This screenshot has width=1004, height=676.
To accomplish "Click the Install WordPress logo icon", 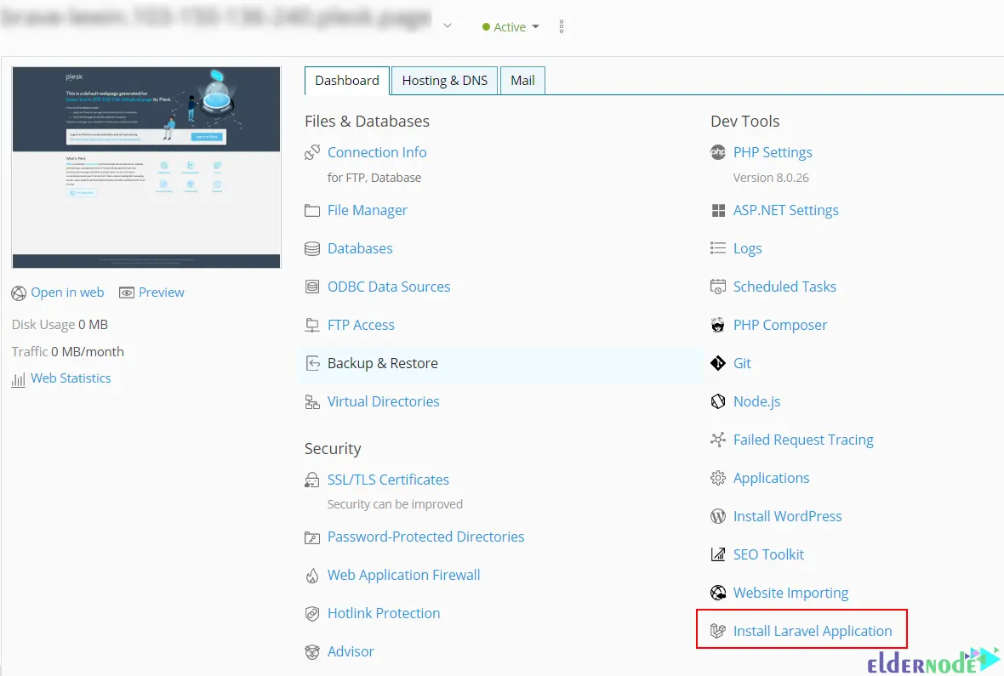I will (718, 517).
